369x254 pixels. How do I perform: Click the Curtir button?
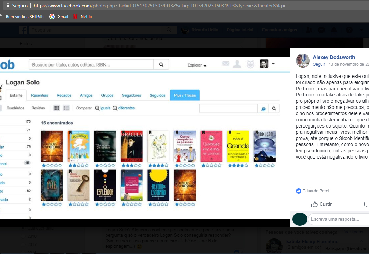pyautogui.click(x=321, y=204)
